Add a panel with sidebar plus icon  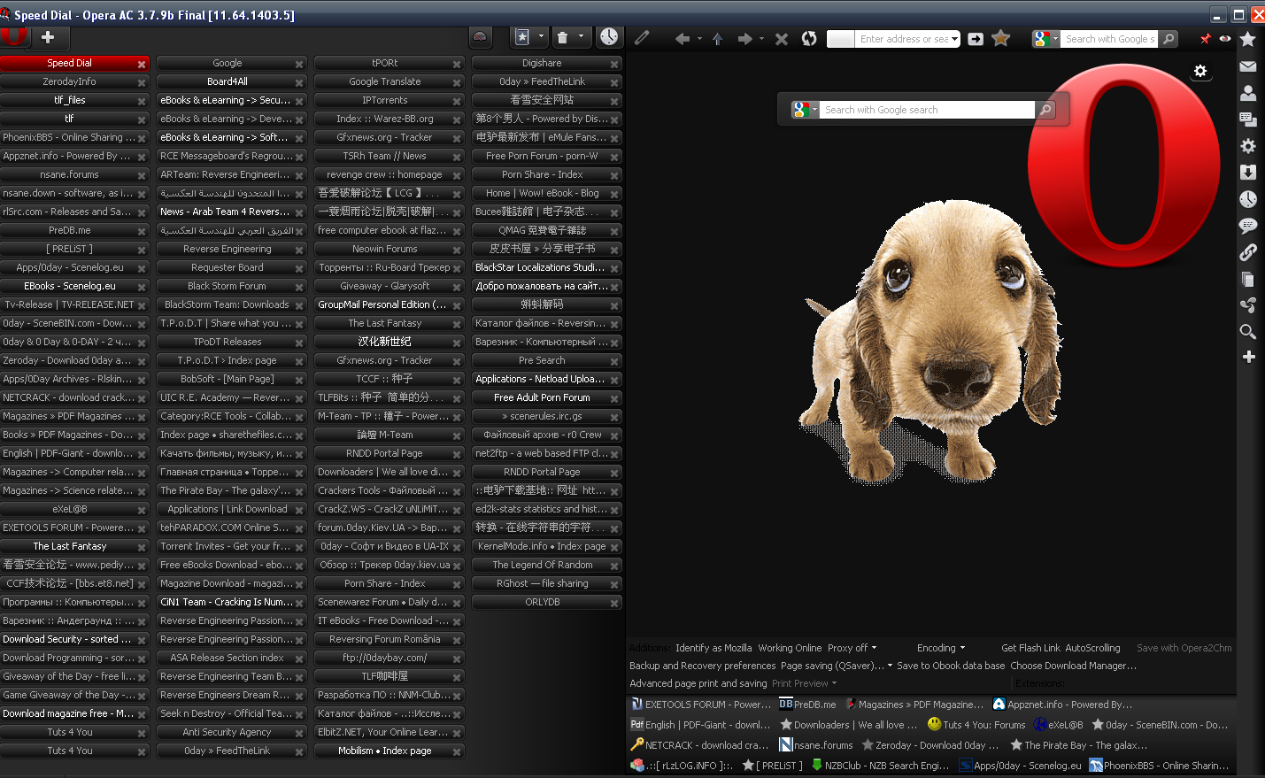point(1248,357)
